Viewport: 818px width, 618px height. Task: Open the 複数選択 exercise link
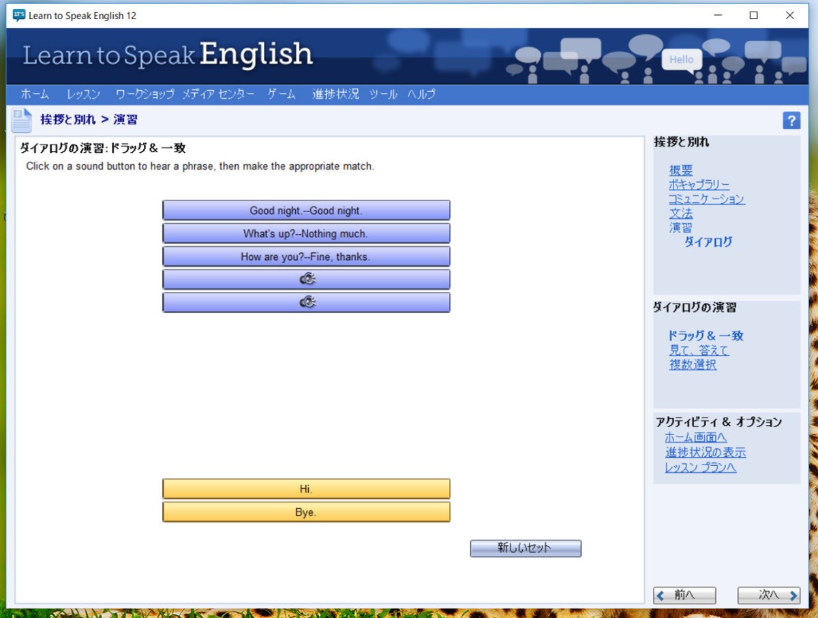[693, 364]
